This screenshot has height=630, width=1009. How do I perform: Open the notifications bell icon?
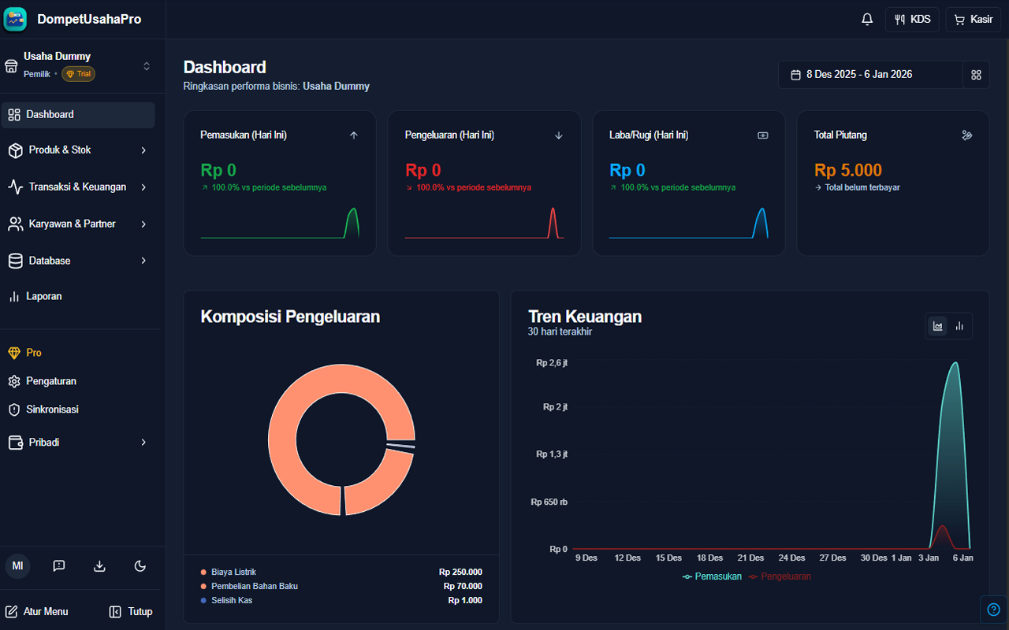(866, 19)
